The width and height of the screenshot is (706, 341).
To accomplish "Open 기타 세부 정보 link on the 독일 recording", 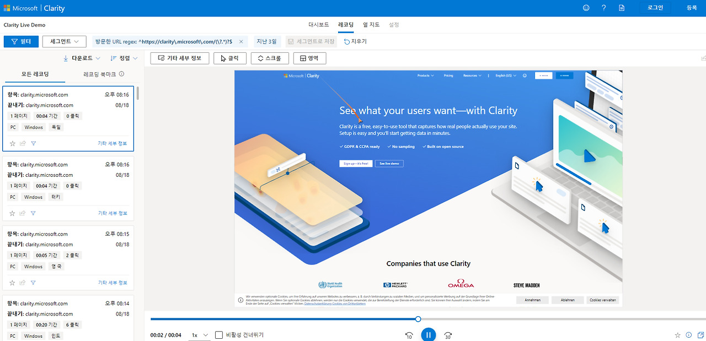I will [x=113, y=143].
